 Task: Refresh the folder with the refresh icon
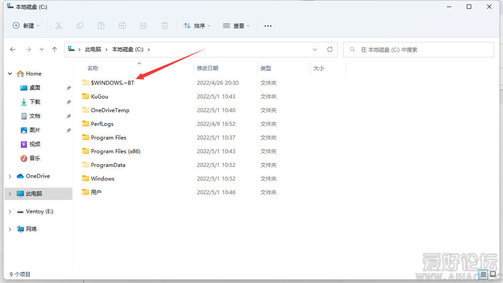pos(329,49)
